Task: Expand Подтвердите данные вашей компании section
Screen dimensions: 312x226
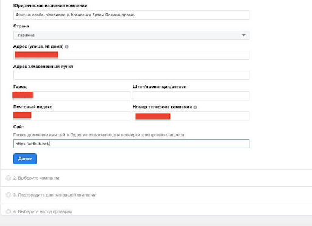Action: [157, 195]
